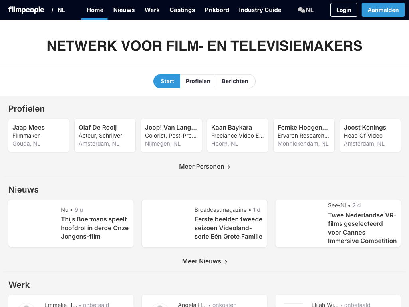Click Angela H.'s avatar in Werk
This screenshot has width=409, height=307.
[160, 305]
